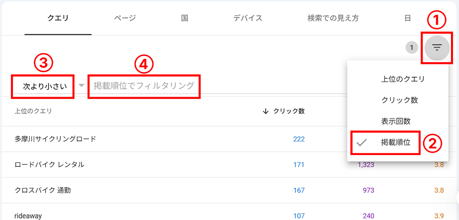
Task: Expand the 次より小さい comparison dropdown arrow
Action: (x=81, y=85)
